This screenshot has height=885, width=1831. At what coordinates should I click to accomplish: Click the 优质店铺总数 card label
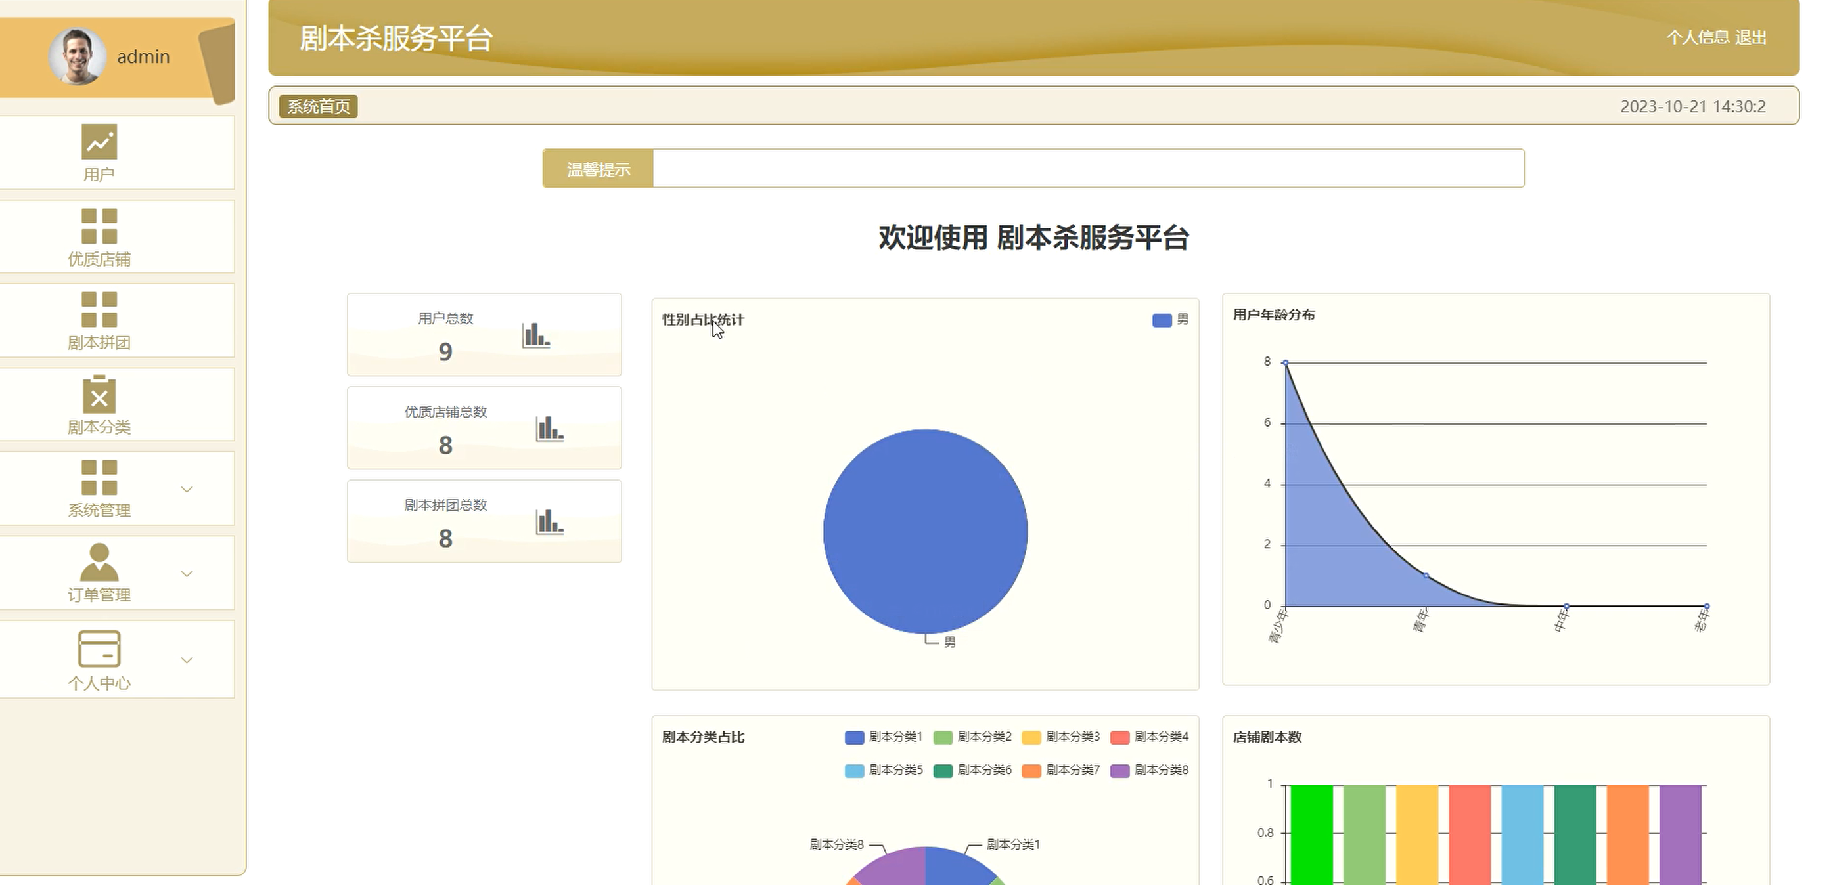pyautogui.click(x=445, y=412)
